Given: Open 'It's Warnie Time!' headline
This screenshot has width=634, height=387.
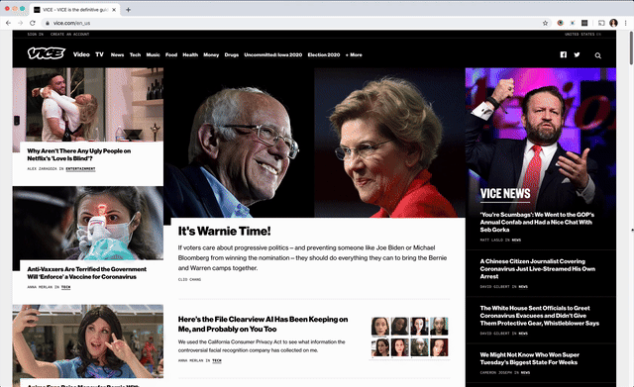Looking at the screenshot, I should click(225, 231).
